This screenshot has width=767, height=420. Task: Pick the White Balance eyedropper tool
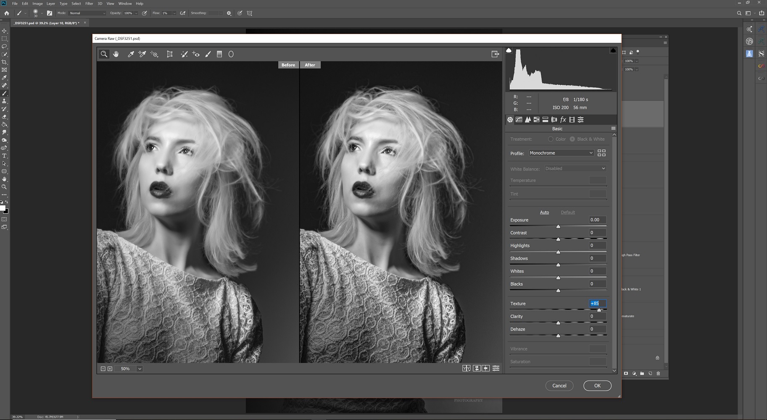click(131, 54)
